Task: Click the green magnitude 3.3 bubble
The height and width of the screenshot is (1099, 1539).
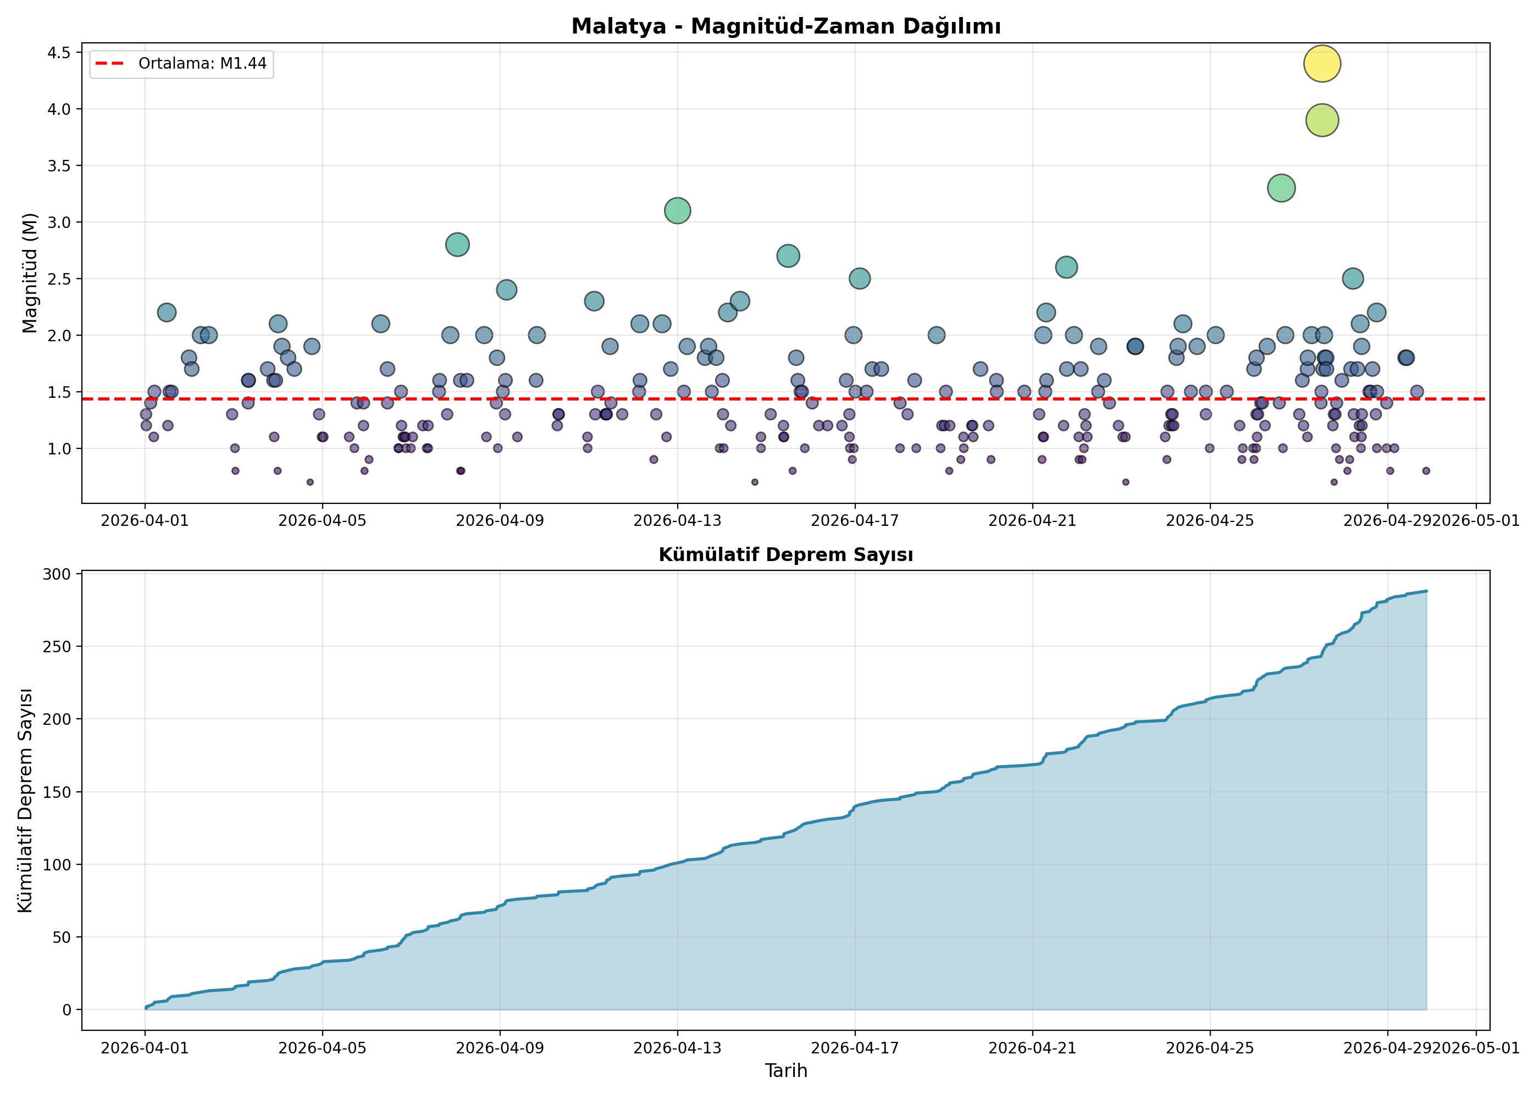Action: coord(1281,188)
